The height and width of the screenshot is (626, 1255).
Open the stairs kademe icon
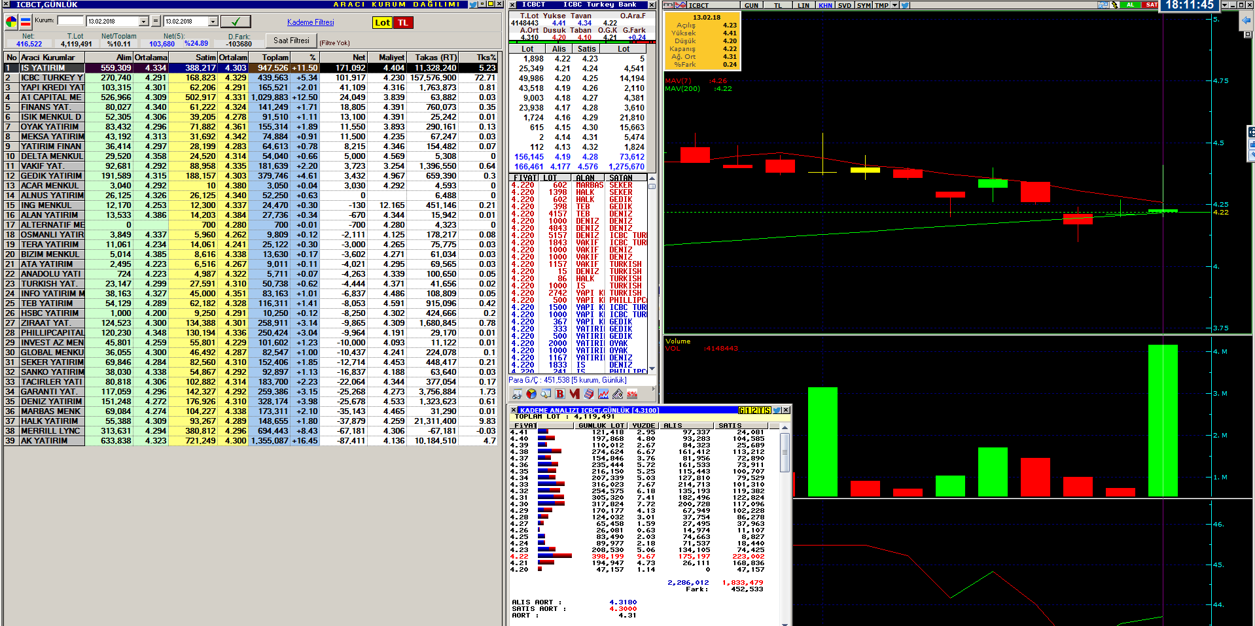tap(589, 394)
